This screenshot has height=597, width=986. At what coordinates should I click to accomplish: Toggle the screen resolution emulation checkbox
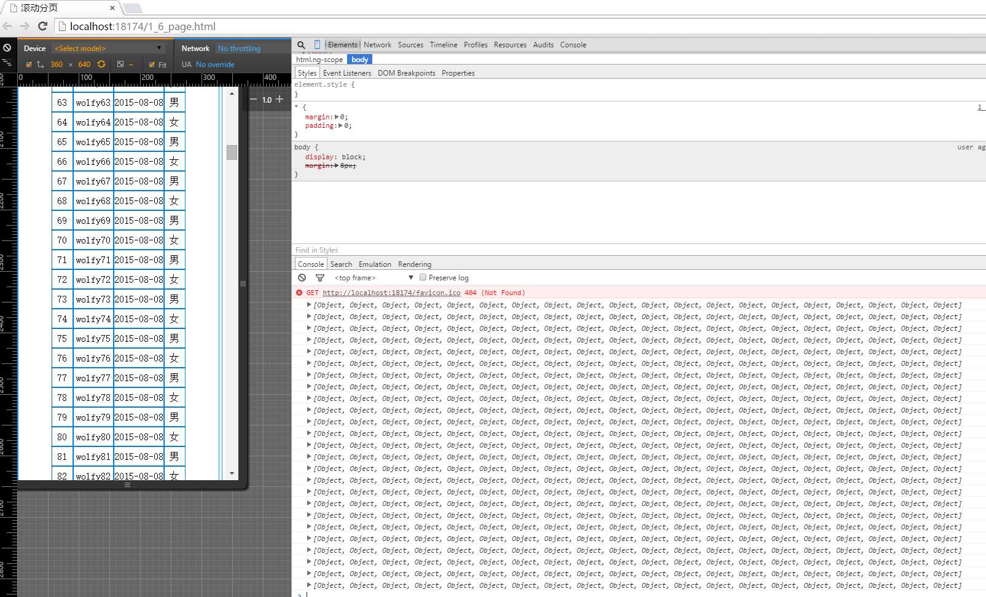pos(29,65)
